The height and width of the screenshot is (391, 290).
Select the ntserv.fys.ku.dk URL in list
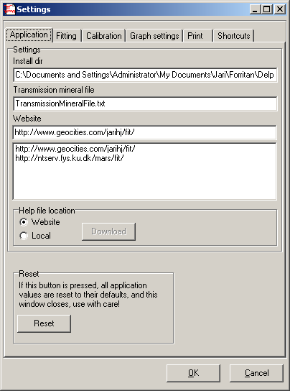click(x=70, y=158)
